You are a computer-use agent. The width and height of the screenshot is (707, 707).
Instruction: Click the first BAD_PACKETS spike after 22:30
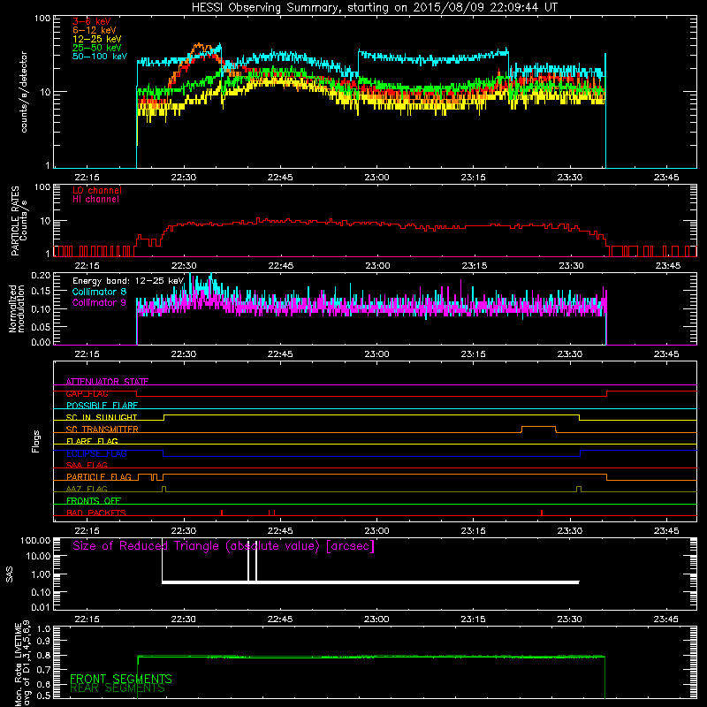[222, 513]
